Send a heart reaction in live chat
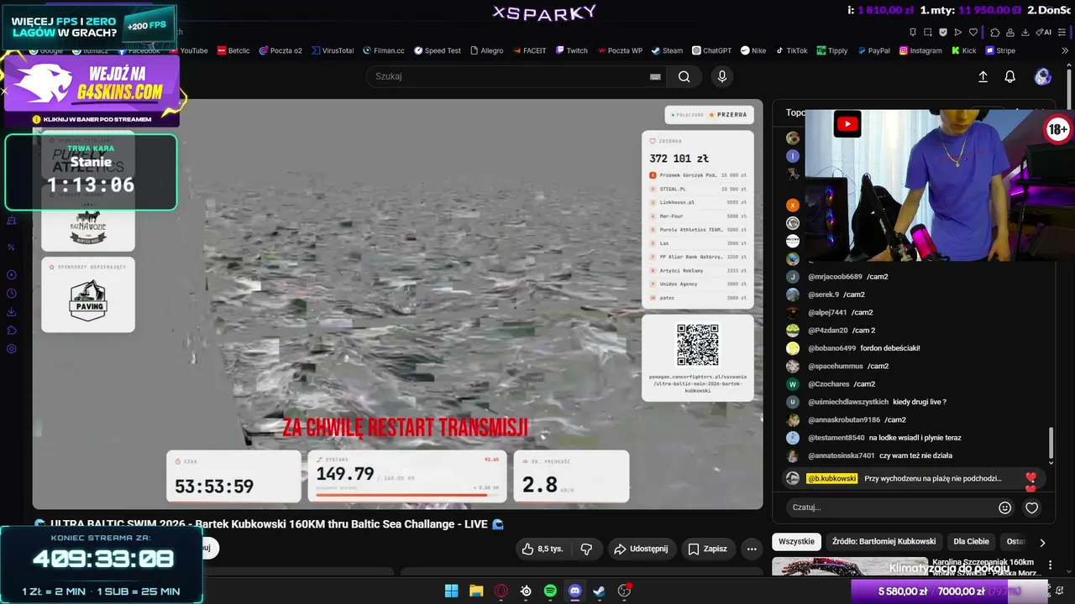1075x604 pixels. pos(1032,508)
